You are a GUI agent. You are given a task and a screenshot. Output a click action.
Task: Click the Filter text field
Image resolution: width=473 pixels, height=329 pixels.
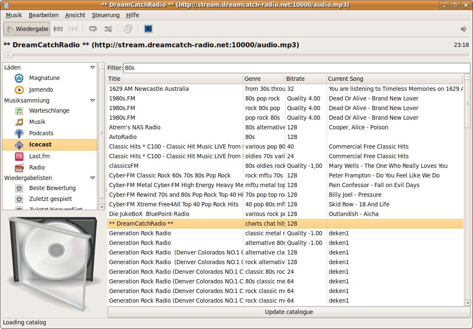pos(297,68)
